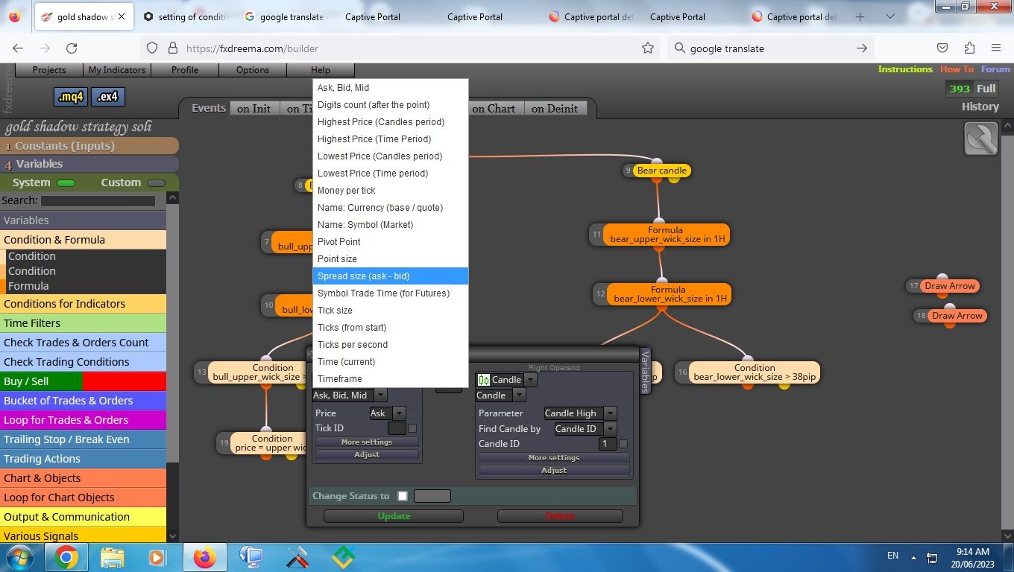Toggle the Custom blocks switch
Screen dimensions: 1014x572
(156, 183)
